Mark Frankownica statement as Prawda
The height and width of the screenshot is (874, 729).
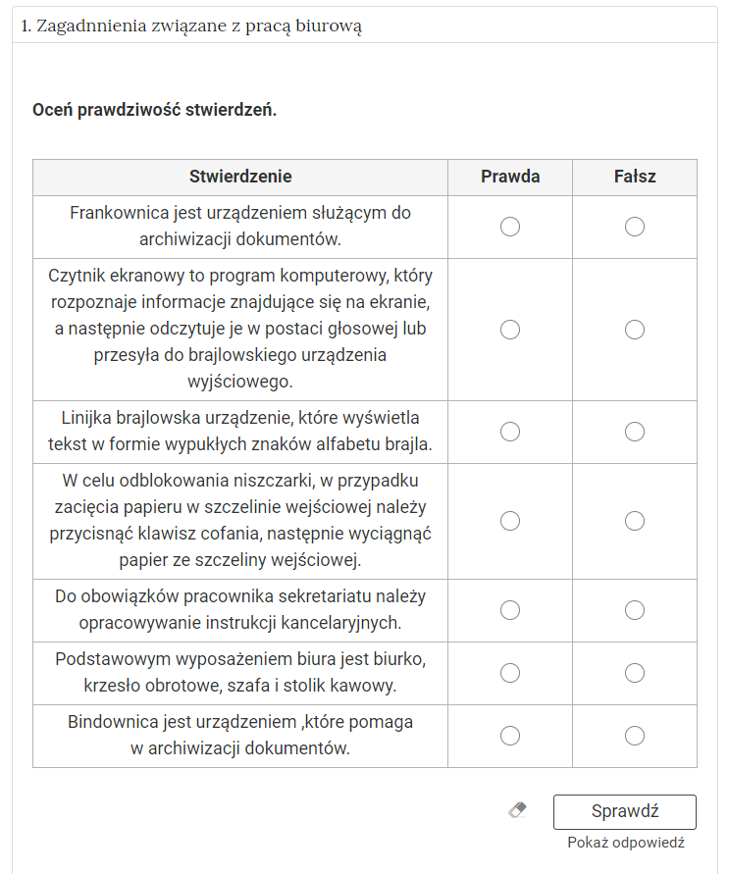(510, 227)
